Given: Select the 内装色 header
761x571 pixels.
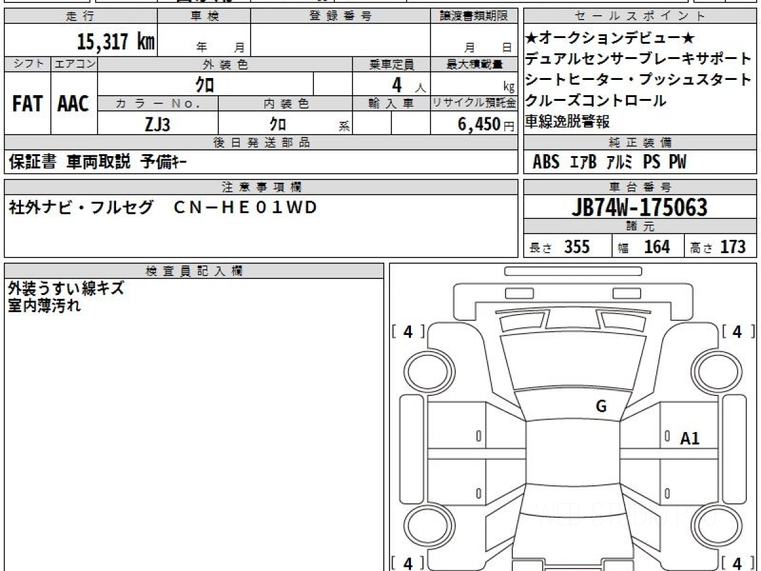Looking at the screenshot, I should point(285,103).
